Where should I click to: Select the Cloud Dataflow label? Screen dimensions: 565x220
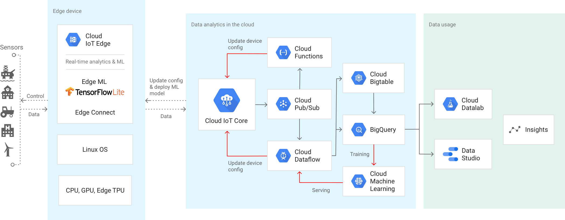coord(307,156)
